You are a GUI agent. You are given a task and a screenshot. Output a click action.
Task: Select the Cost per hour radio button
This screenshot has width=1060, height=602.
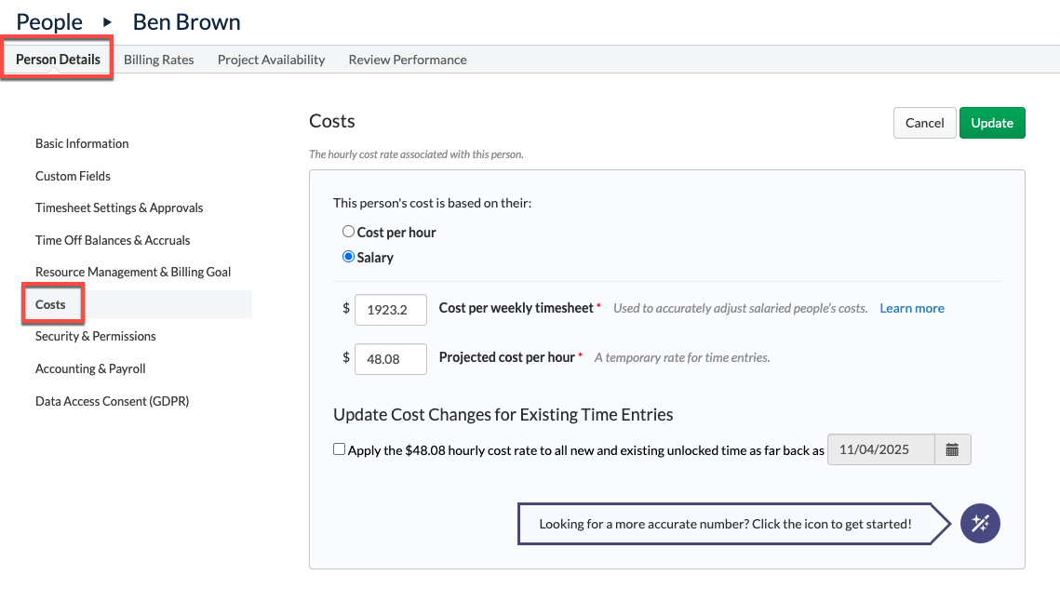pyautogui.click(x=348, y=232)
